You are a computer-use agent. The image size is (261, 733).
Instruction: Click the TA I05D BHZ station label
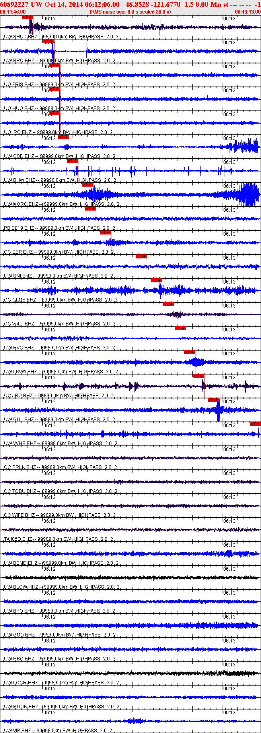coord(18,539)
